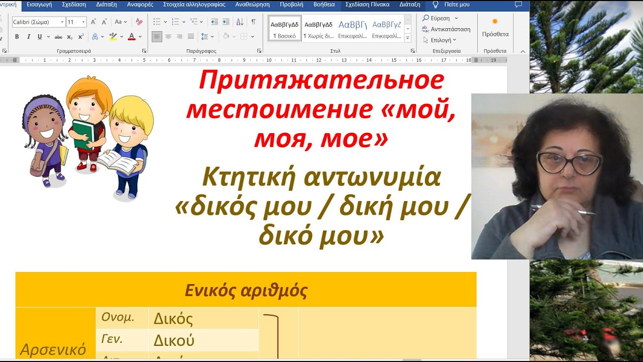Viewport: 643px width, 362px height.
Task: Toggle Underline formatting
Action: point(39,37)
